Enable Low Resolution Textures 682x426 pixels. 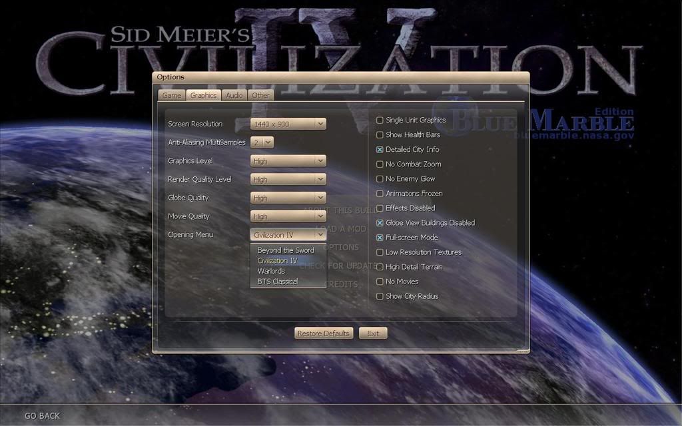tap(380, 252)
